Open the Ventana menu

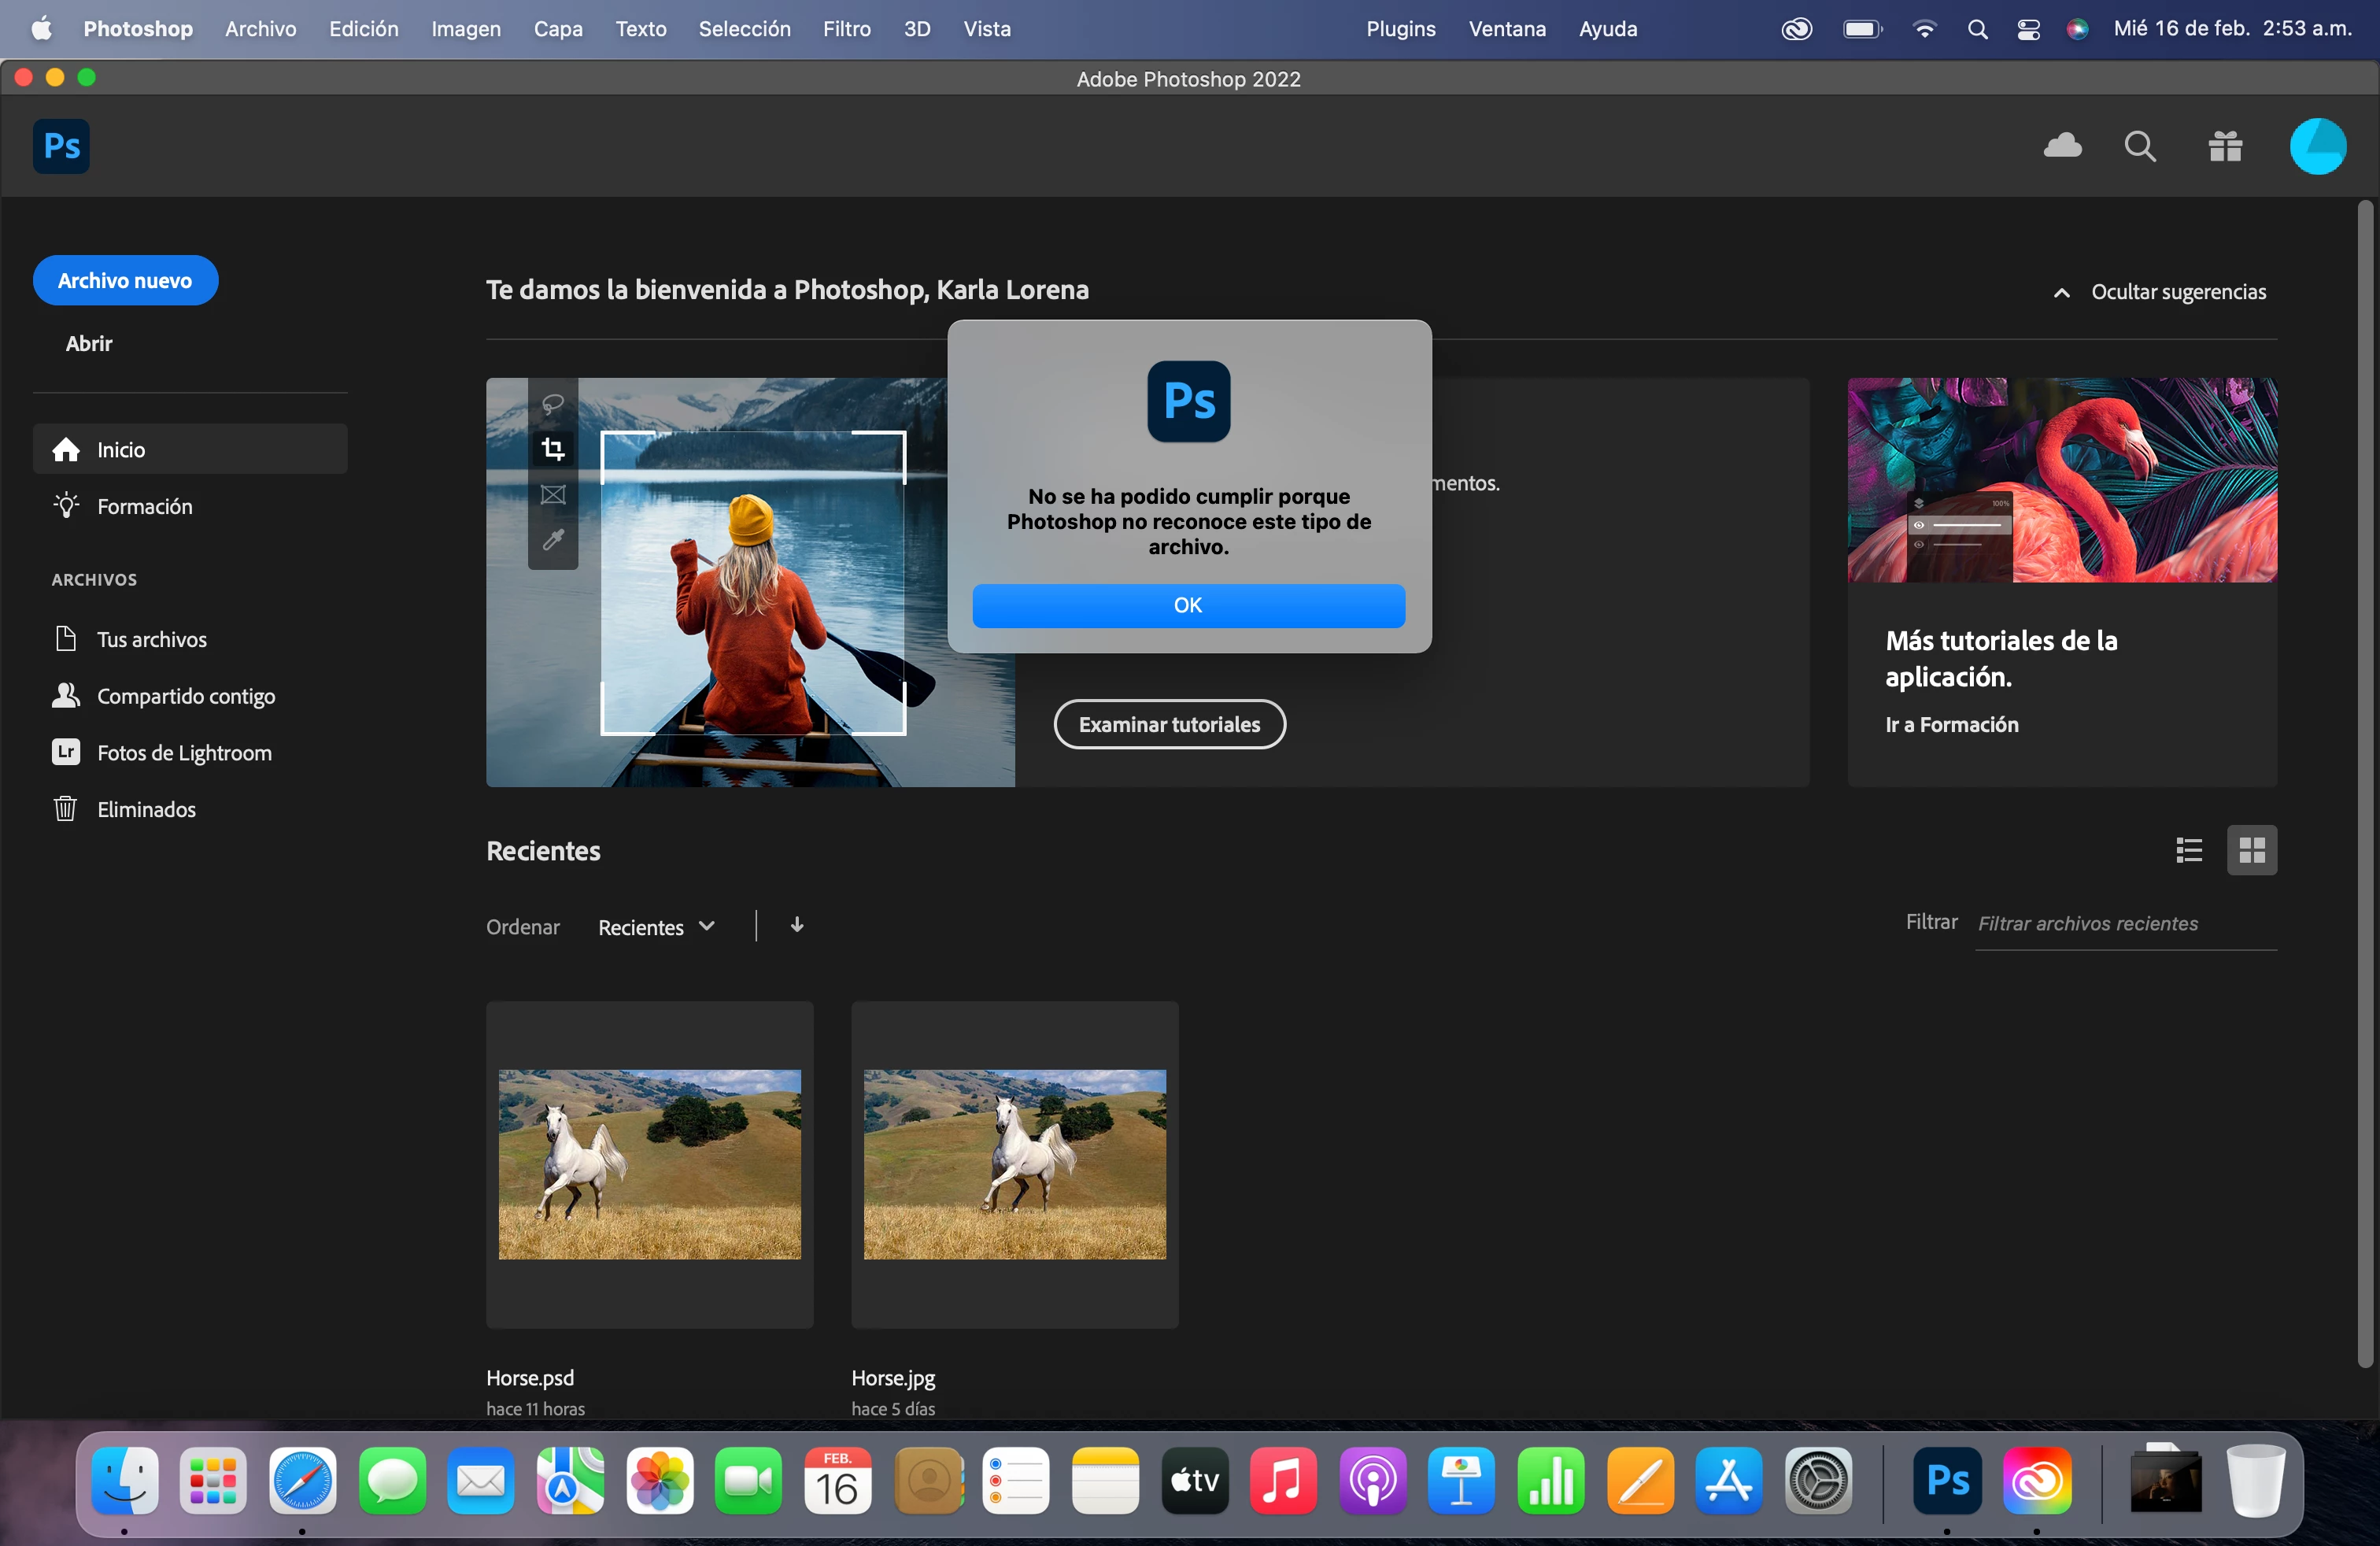pos(1506,29)
